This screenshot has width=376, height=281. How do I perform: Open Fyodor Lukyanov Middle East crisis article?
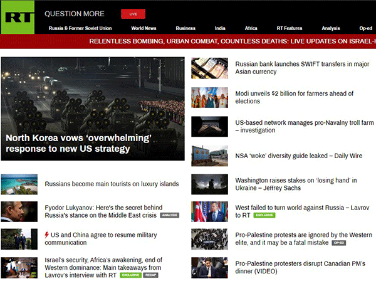coord(103,211)
